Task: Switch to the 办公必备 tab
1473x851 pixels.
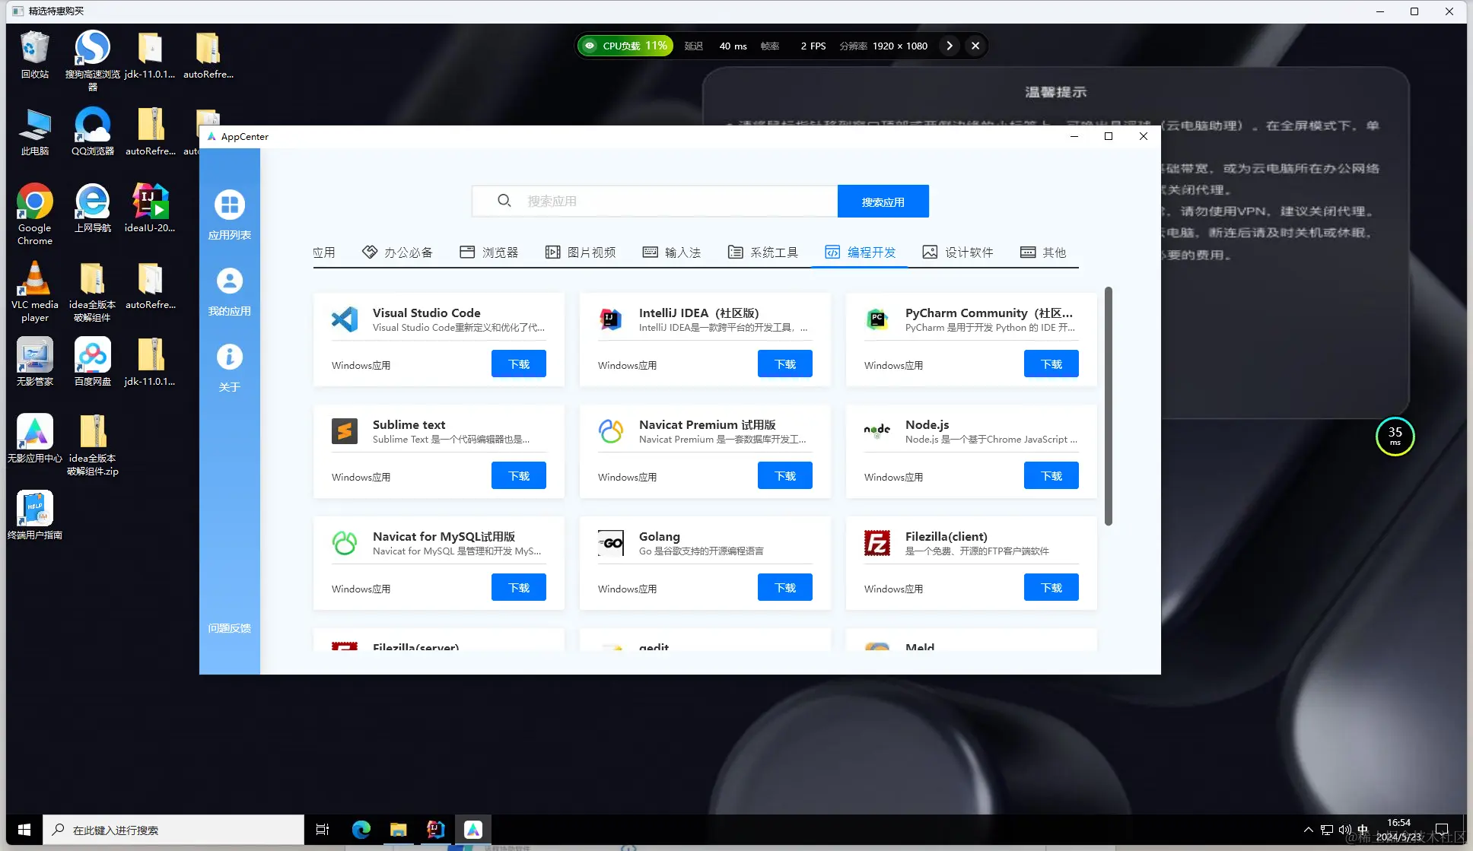Action: (x=397, y=252)
